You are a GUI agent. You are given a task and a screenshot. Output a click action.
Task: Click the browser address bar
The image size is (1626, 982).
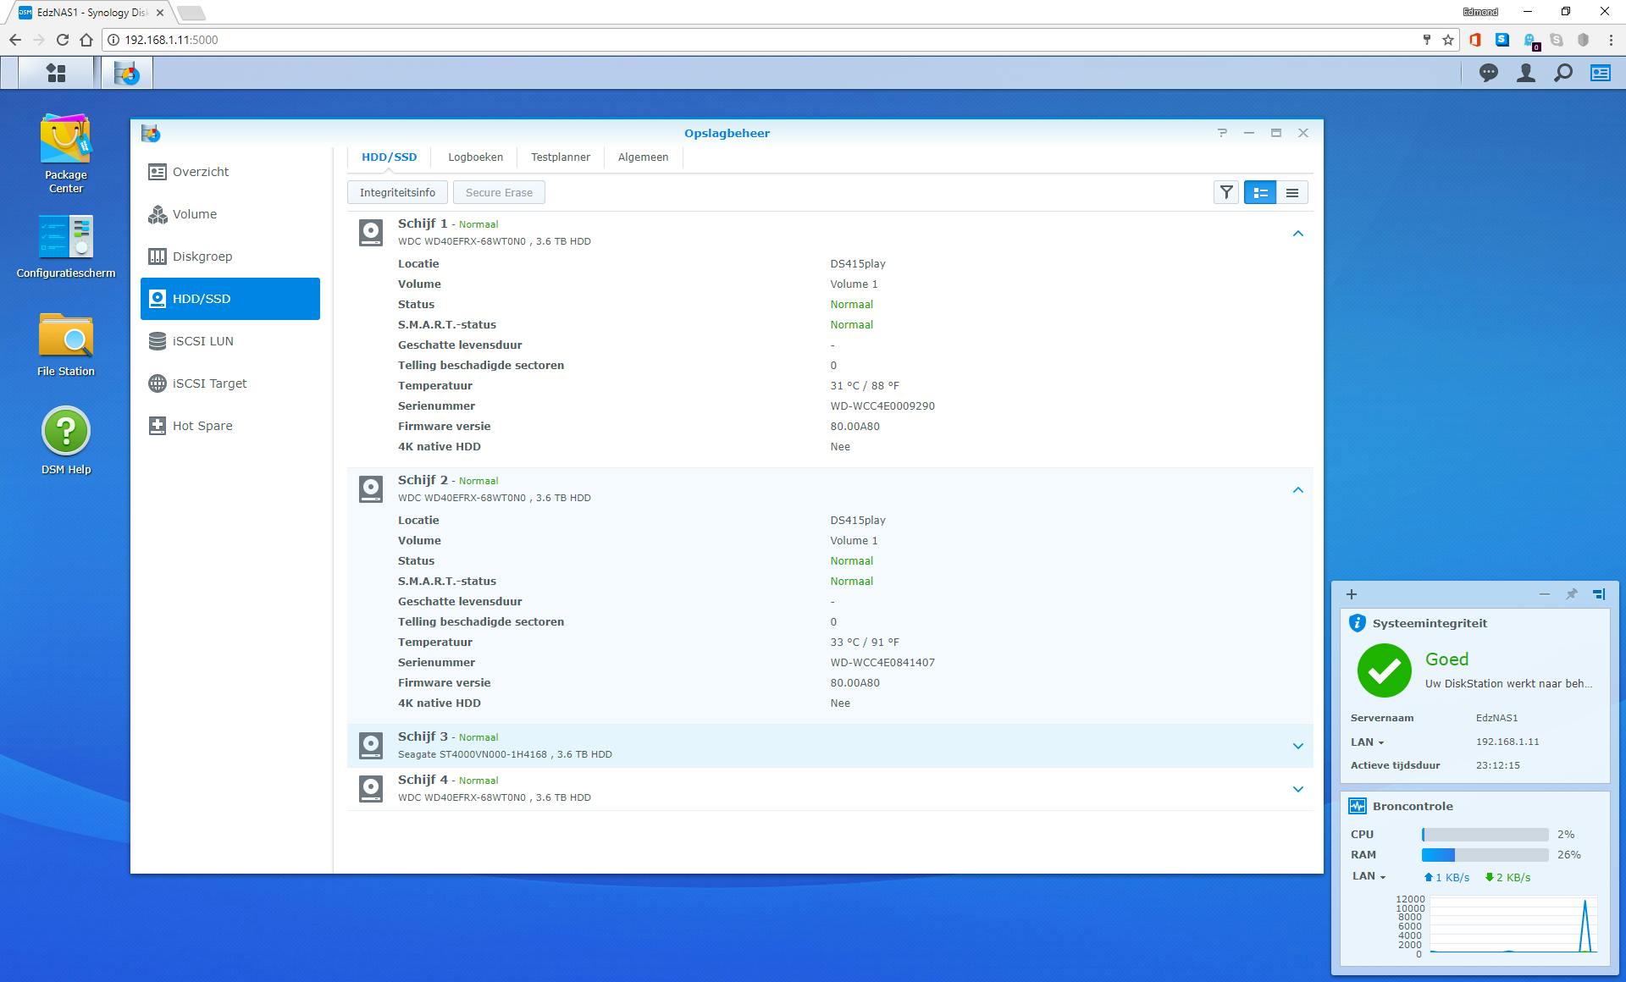pyautogui.click(x=762, y=40)
